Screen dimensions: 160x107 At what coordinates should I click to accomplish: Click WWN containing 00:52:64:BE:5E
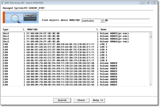(x=60, y=47)
